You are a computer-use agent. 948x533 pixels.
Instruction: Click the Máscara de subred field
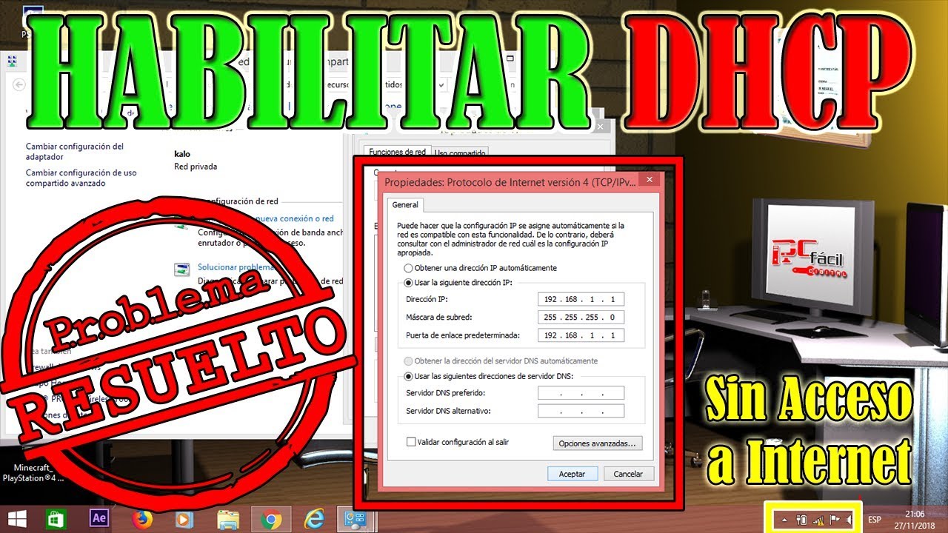click(x=581, y=317)
